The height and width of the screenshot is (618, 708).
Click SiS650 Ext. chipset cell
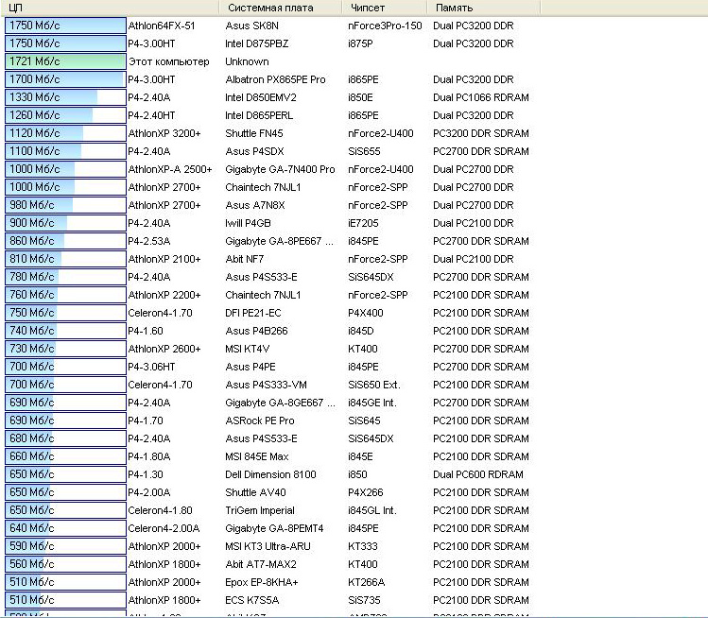pos(374,385)
